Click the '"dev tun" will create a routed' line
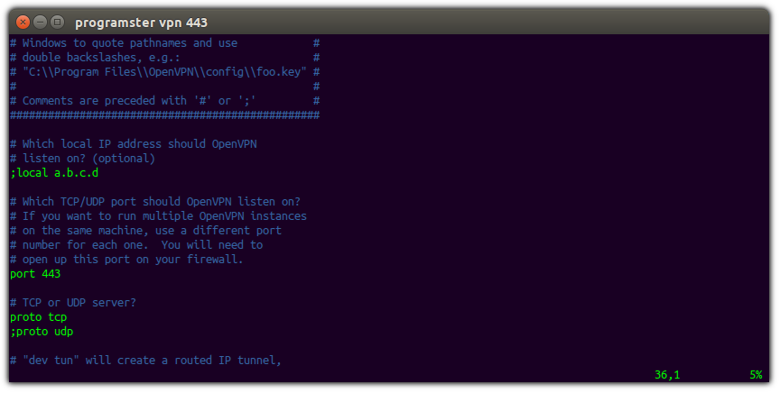Image resolution: width=780 pixels, height=393 pixels. coord(145,361)
